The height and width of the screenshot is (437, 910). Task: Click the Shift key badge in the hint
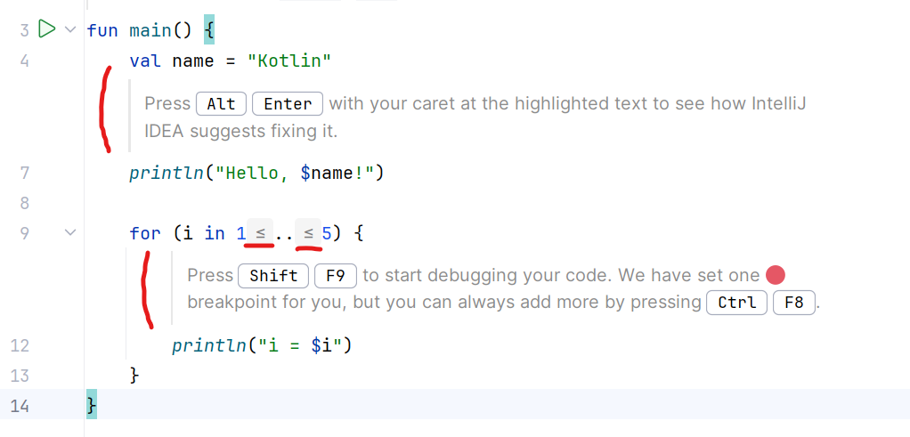pos(273,276)
